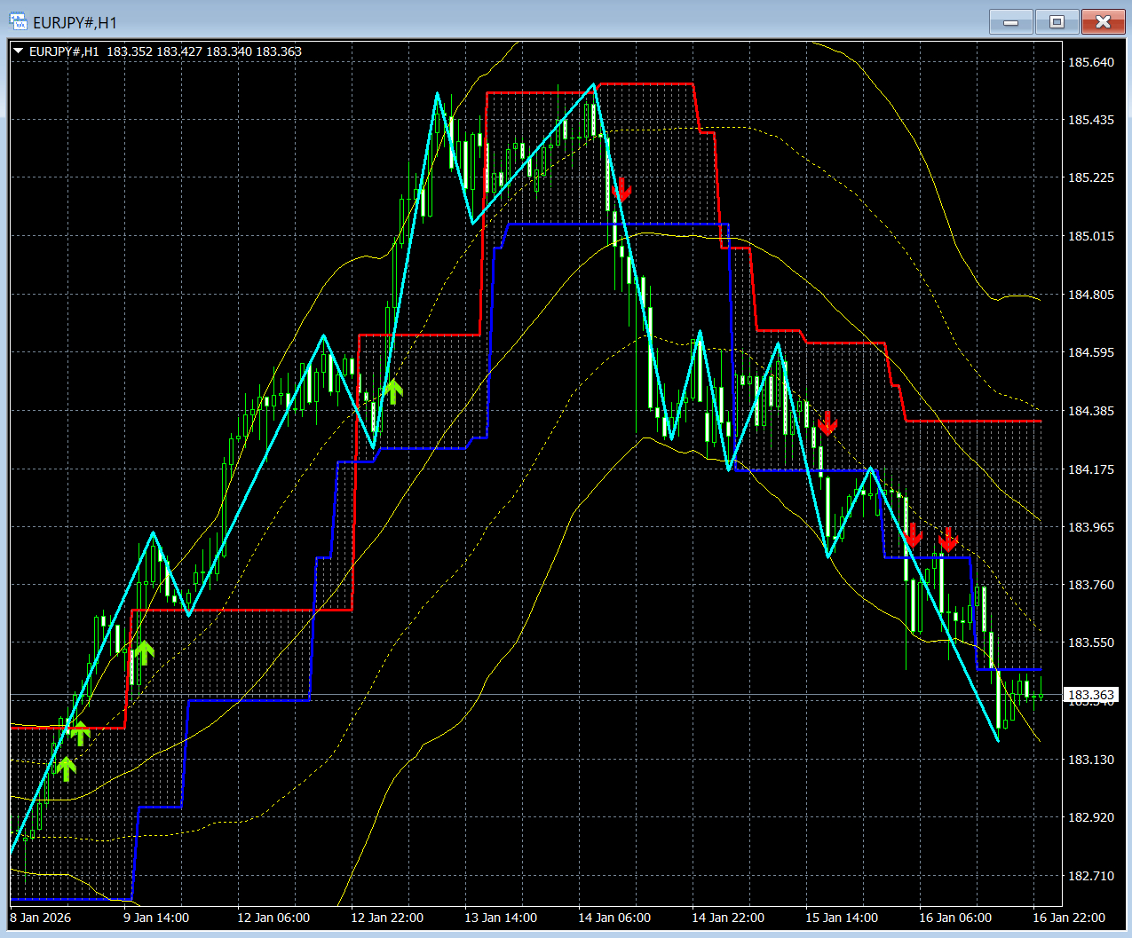Select the lowest green buy arrow near 183.130
This screenshot has height=938, width=1132.
(65, 769)
